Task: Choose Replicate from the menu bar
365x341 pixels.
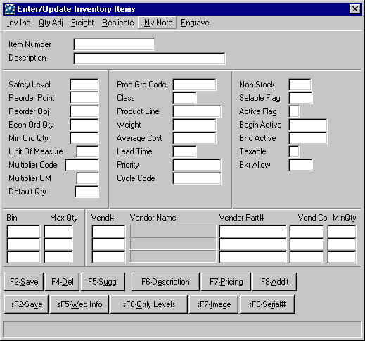Action: [118, 23]
